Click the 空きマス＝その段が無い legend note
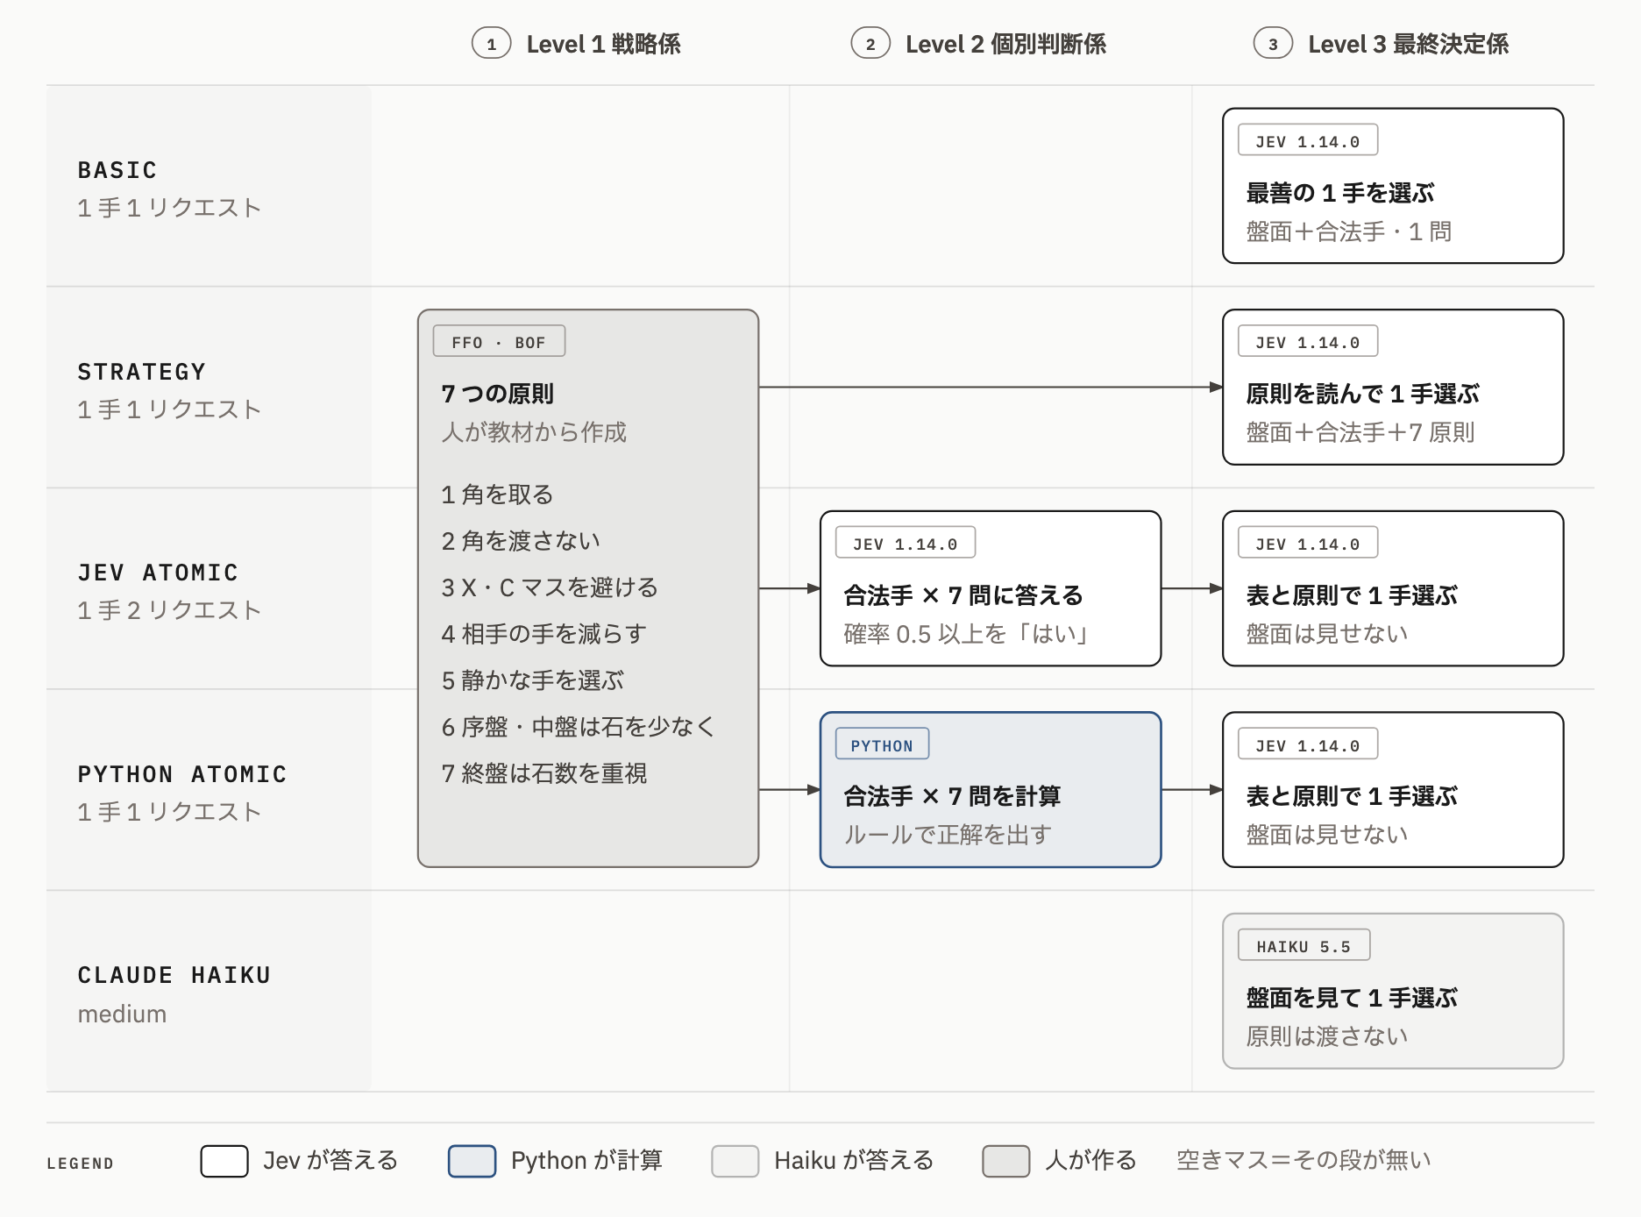Viewport: 1641px width, 1217px height. 1303,1161
